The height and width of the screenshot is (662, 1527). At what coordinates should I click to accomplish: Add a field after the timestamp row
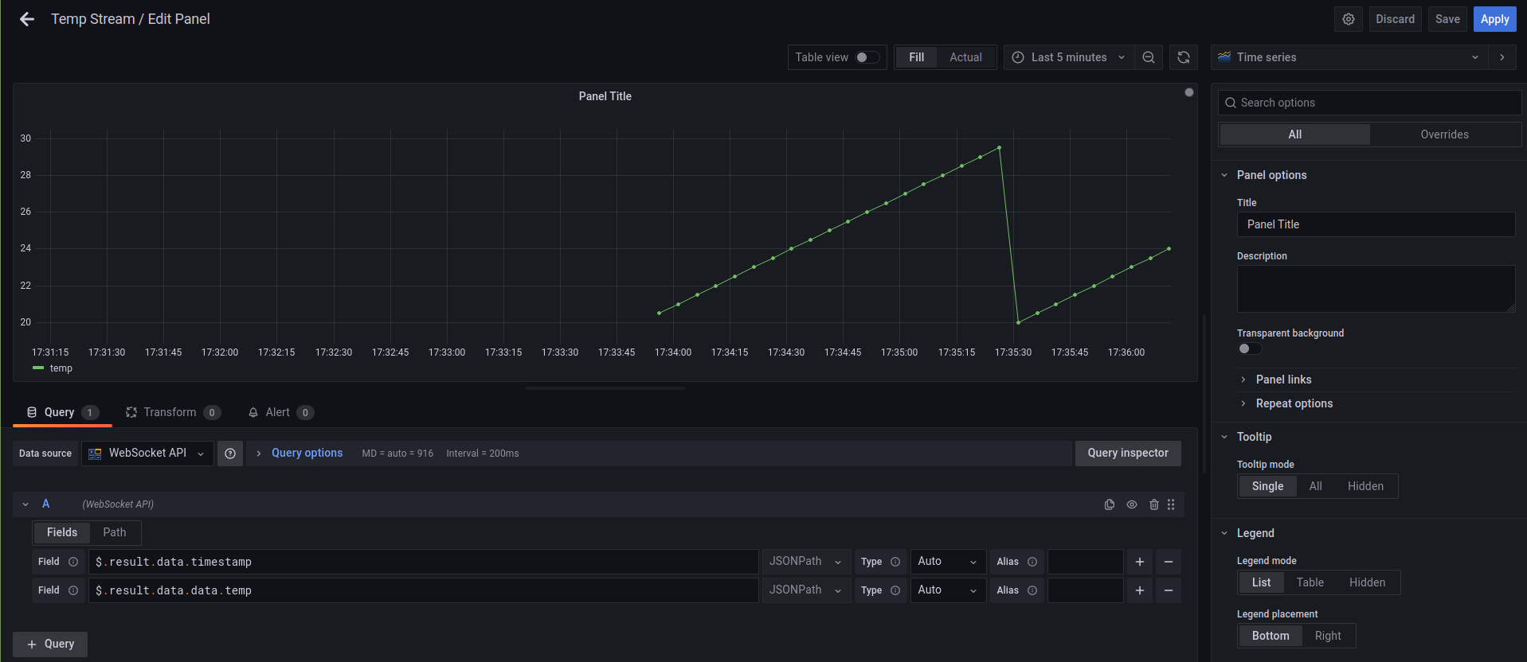click(1139, 562)
